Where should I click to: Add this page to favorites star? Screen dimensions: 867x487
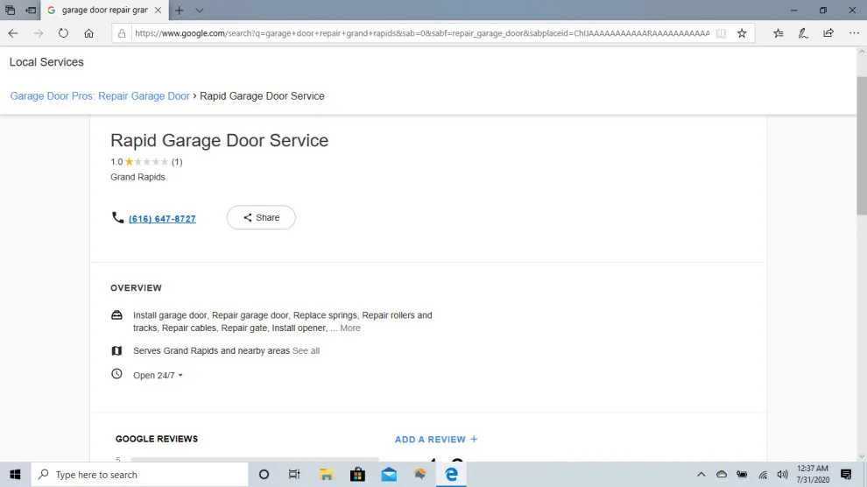pos(742,33)
